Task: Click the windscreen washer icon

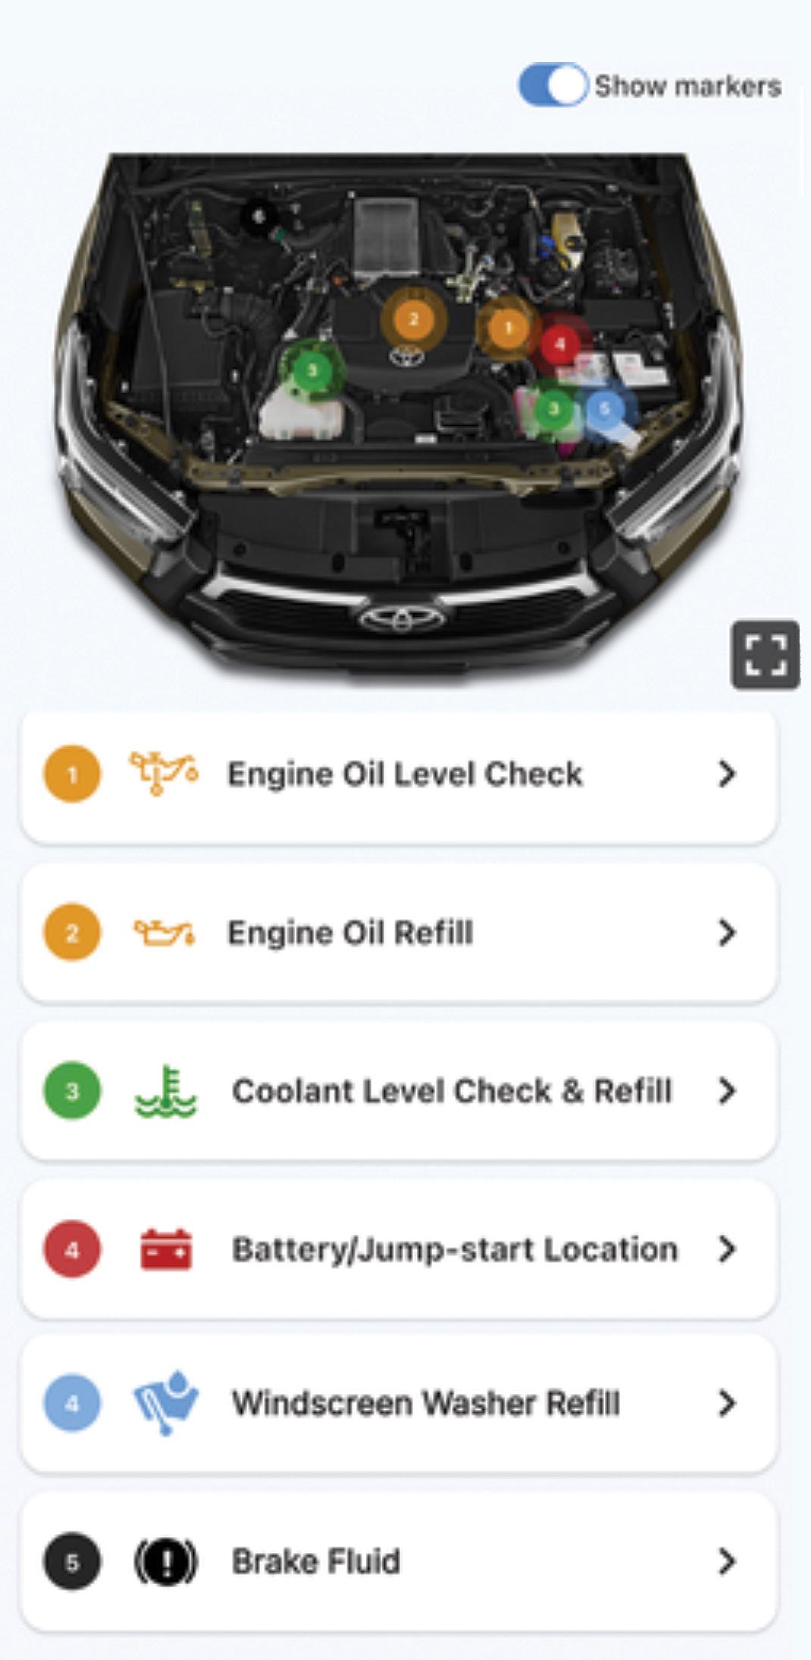Action: (x=166, y=1402)
